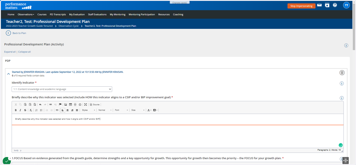Insert a horizontal line

coord(75,104)
